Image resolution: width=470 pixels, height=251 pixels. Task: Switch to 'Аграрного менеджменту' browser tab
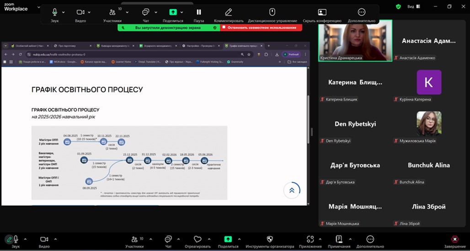click(159, 46)
